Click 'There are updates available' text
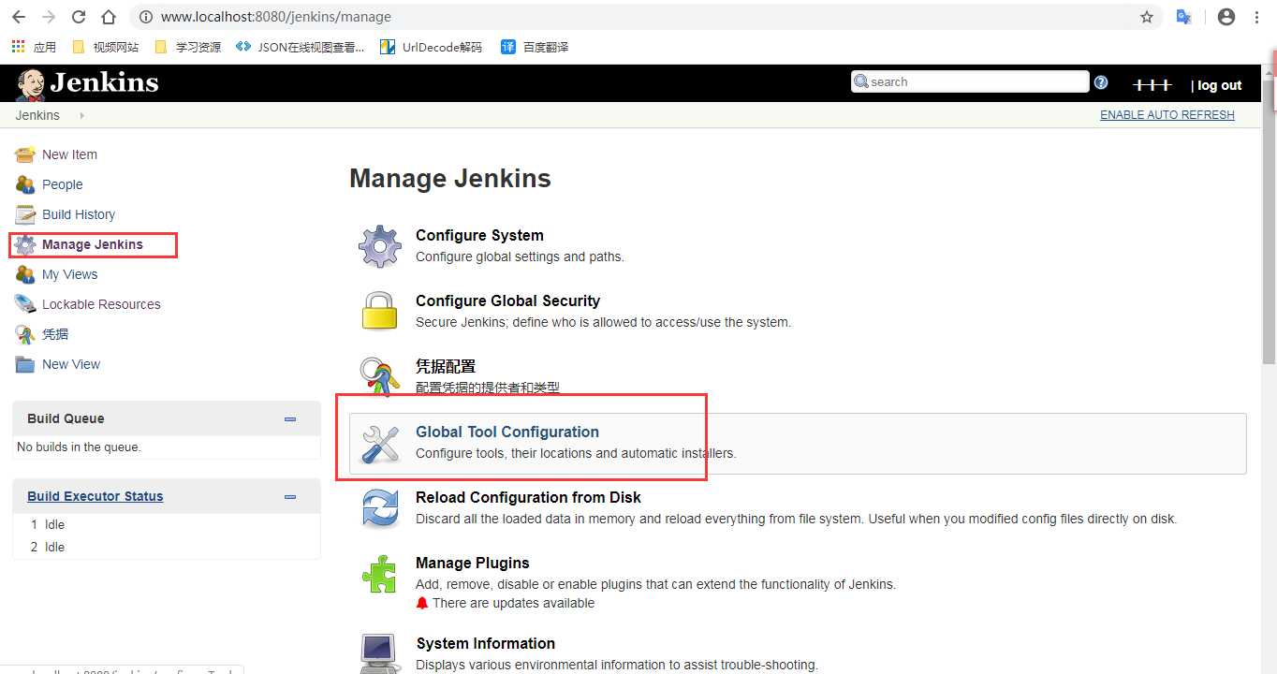1277x674 pixels. pyautogui.click(x=513, y=603)
